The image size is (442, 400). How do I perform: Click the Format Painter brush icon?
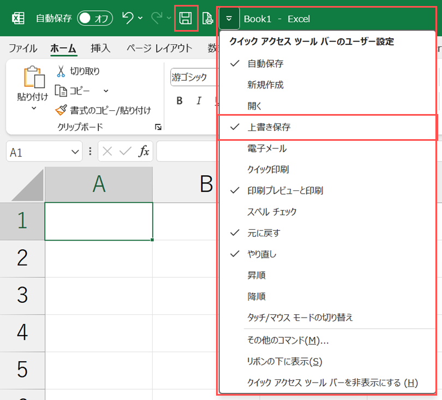pos(61,110)
